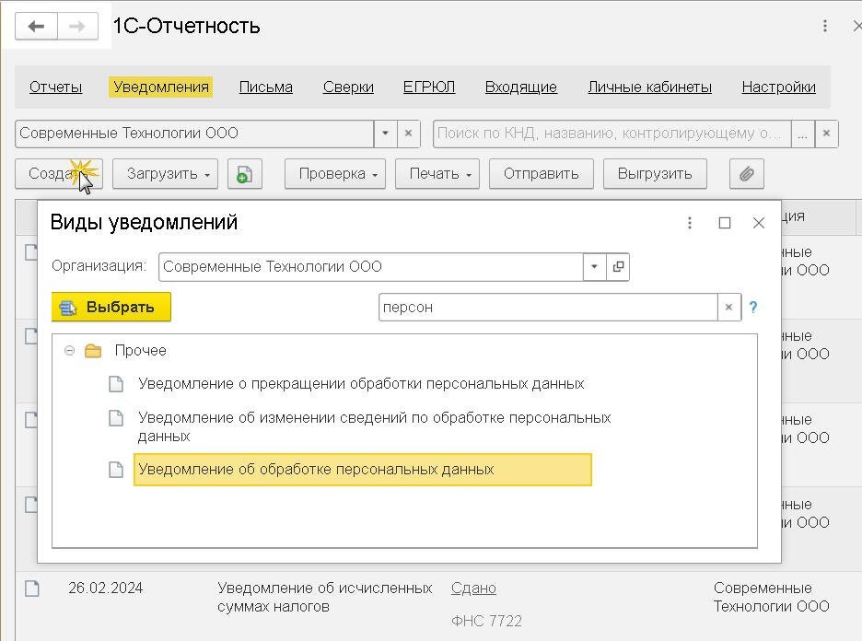Select Уведомление о прекращении обработки персональных данных
The image size is (862, 641).
361,384
